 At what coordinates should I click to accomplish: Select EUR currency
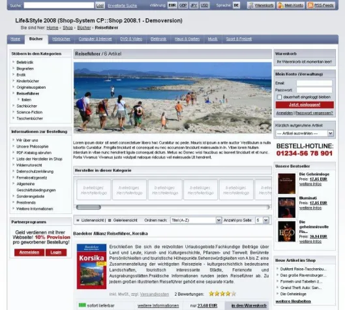tap(172, 5)
